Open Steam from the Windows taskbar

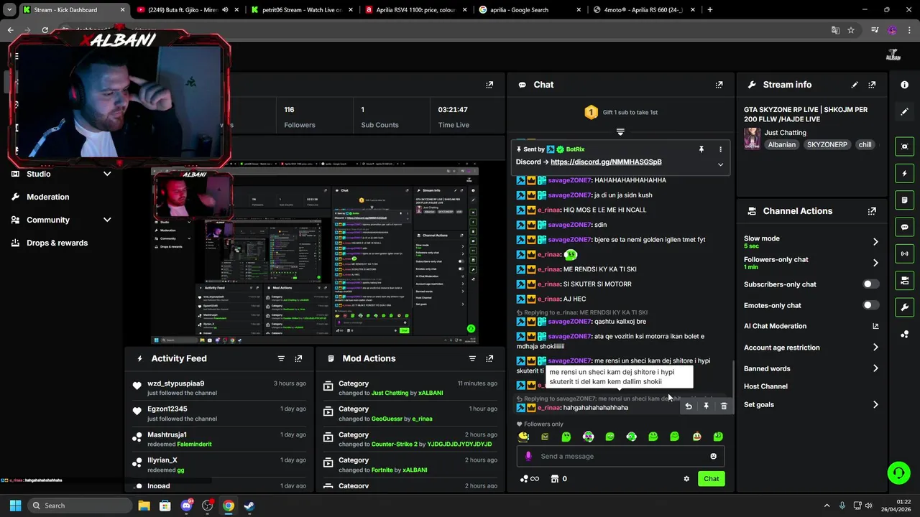tap(249, 506)
